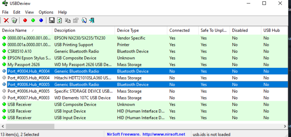Sort by the Connected column header
The width and height of the screenshot is (291, 137).
183,31
